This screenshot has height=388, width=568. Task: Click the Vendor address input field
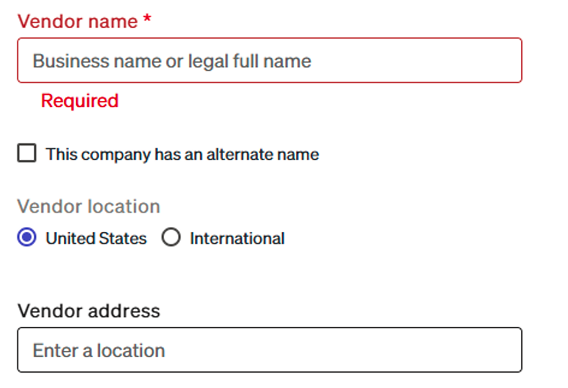coord(269,350)
